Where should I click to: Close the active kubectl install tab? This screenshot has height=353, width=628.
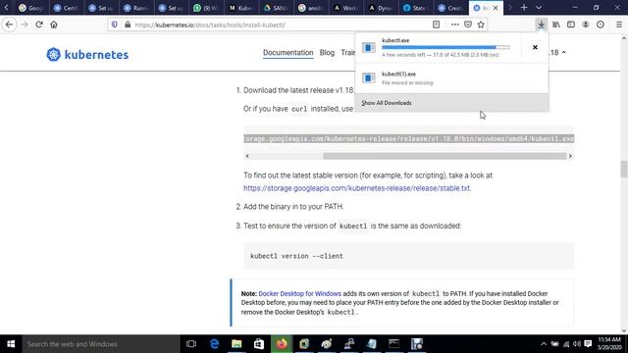click(x=496, y=8)
